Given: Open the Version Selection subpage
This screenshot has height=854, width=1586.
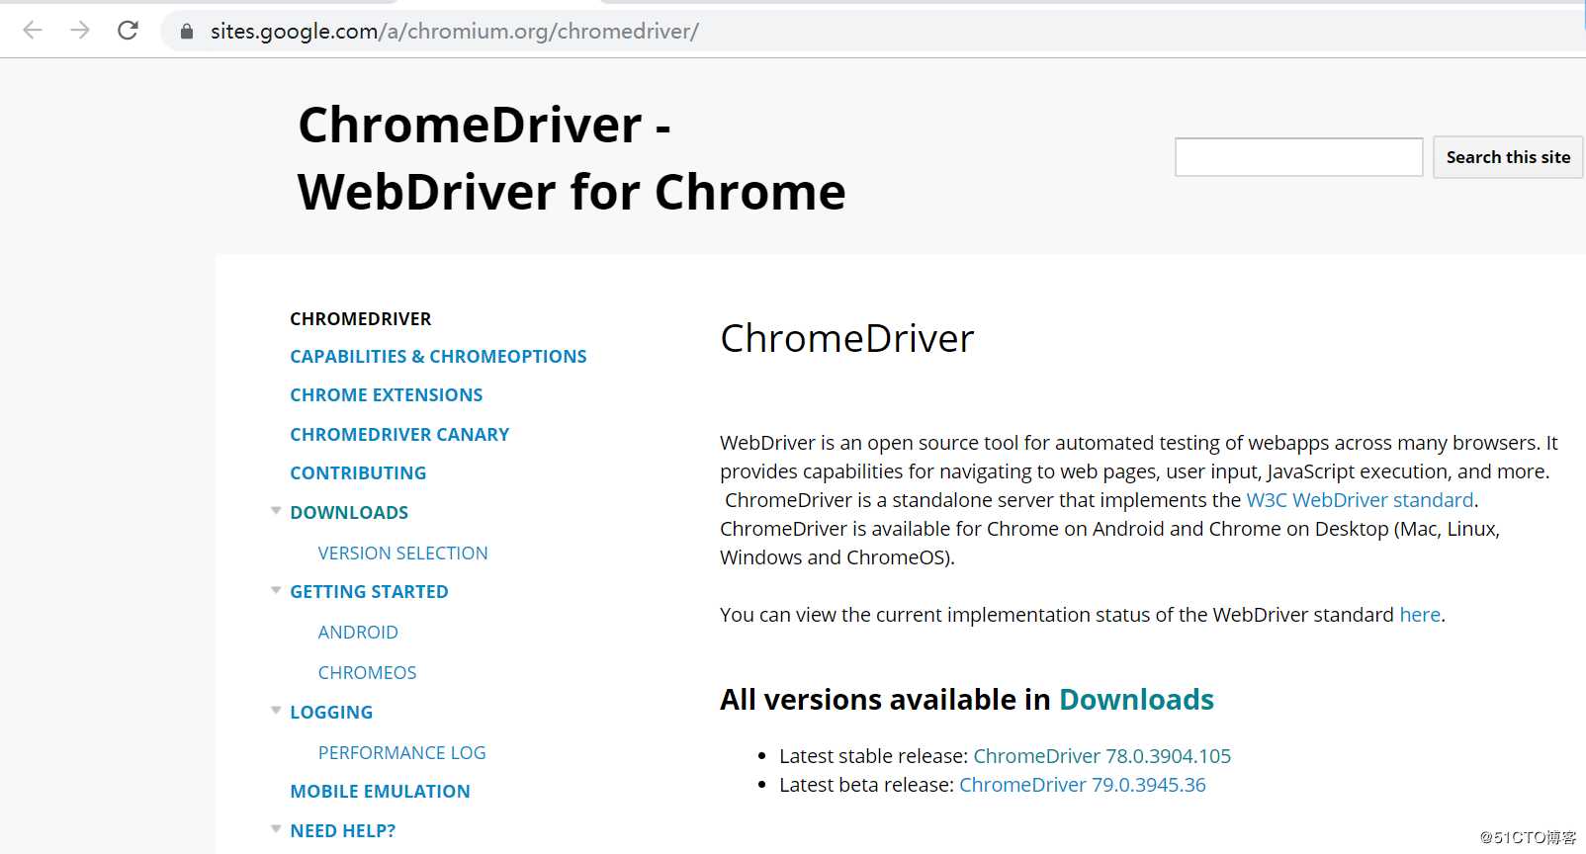Looking at the screenshot, I should pos(403,554).
